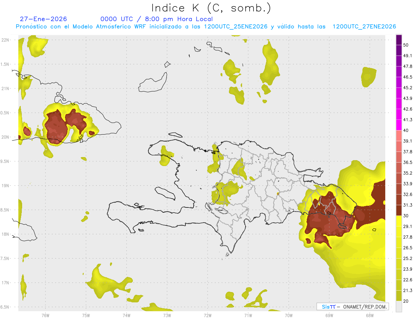Click the "35.2" color scale value
This screenshot has height=320, width=415.
pyautogui.click(x=408, y=173)
